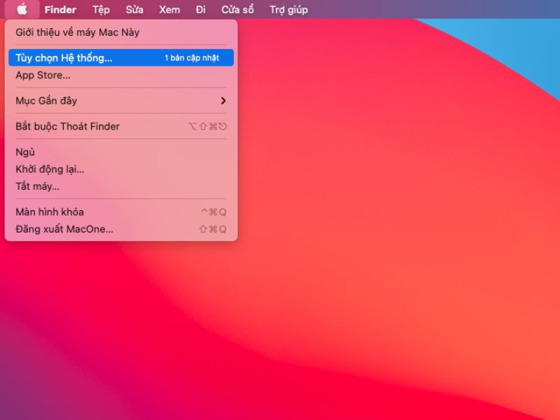Choose Khởi động lại…
This screenshot has width=560, height=420.
121,169
